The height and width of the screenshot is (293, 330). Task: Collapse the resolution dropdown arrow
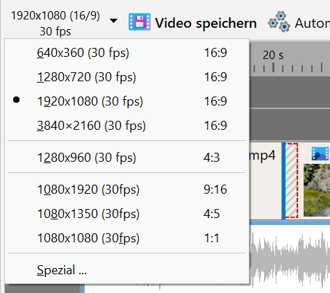tap(113, 21)
